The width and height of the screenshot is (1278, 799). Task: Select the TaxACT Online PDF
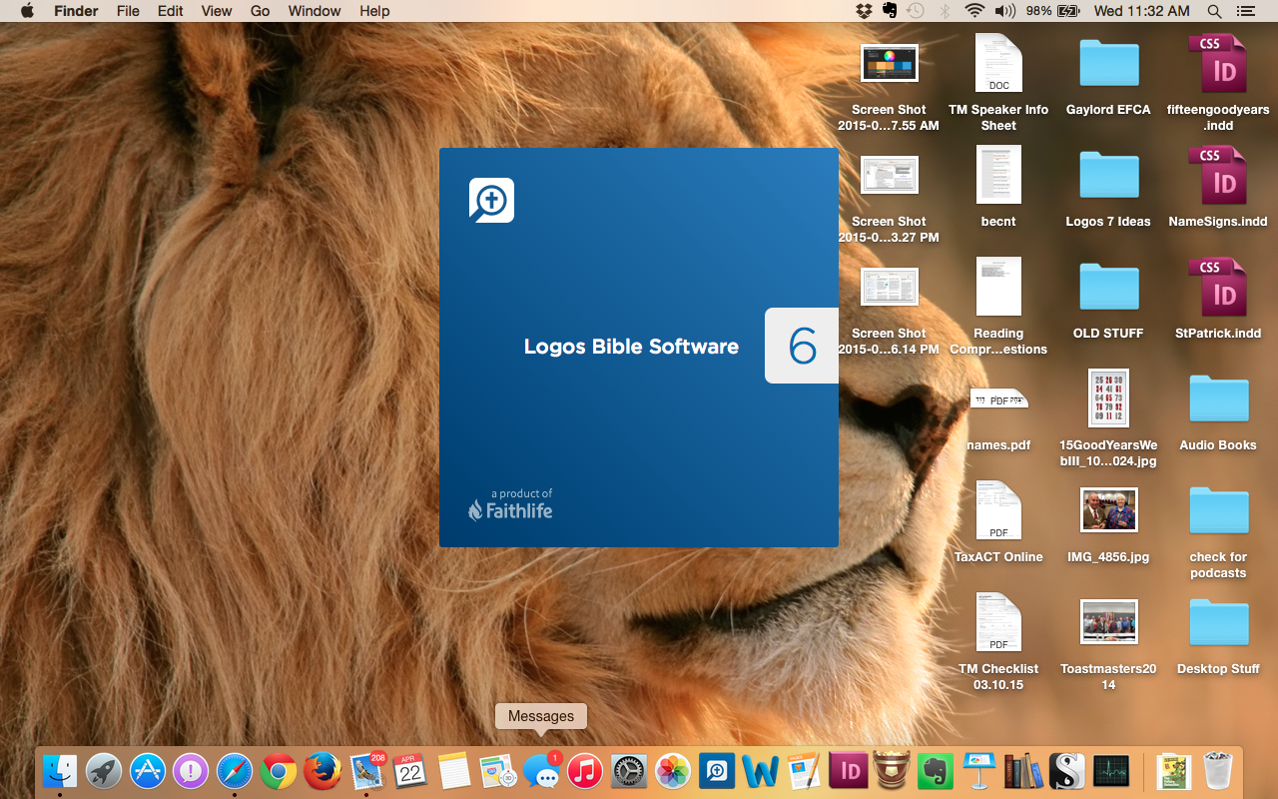[x=998, y=511]
